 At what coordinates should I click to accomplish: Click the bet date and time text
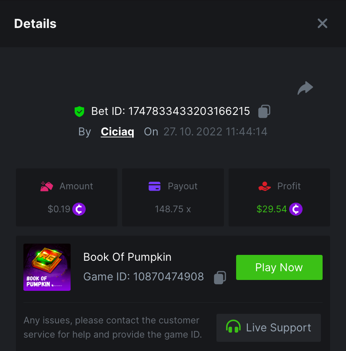tap(215, 132)
